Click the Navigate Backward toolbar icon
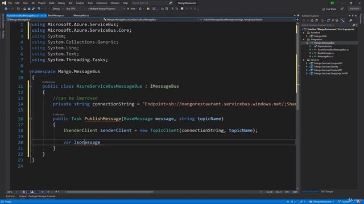The width and height of the screenshot is (364, 204). tap(6, 9)
